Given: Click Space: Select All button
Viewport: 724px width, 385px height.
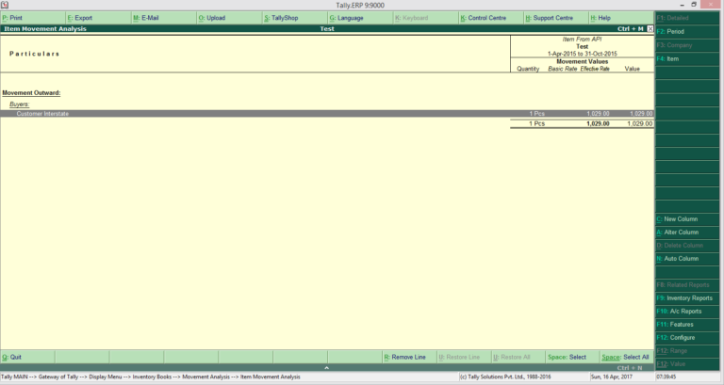Looking at the screenshot, I should (x=627, y=357).
